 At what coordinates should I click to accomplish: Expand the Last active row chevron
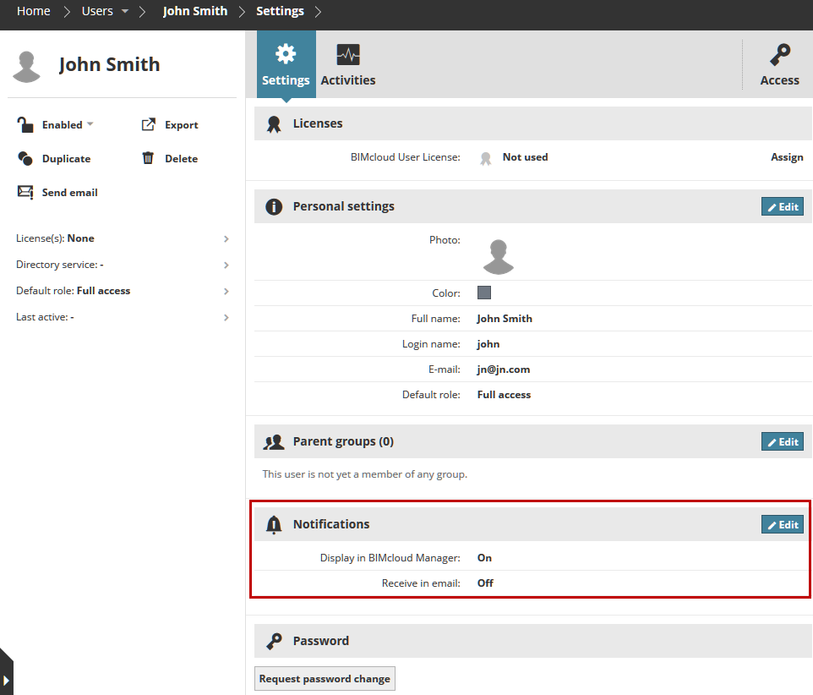226,317
